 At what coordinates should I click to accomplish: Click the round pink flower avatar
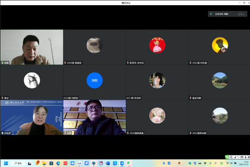click(157, 116)
